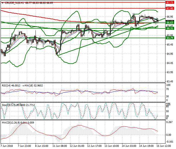This screenshot has width=176, height=149.
Task: Click the red 67.71 price level label
Action: pos(170,2)
